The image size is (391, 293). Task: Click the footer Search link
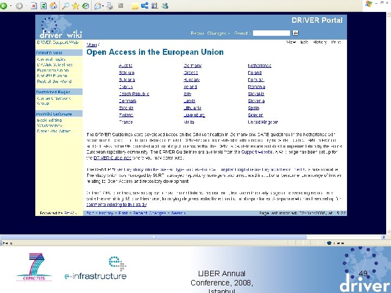pos(178,213)
